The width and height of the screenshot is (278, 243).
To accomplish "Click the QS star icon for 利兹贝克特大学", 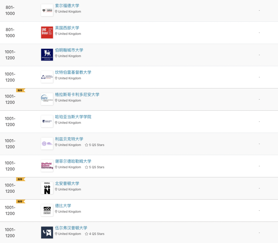I will (86, 145).
